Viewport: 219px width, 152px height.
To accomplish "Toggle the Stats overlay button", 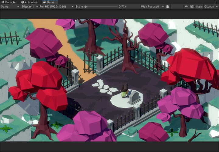I will pos(199,7).
